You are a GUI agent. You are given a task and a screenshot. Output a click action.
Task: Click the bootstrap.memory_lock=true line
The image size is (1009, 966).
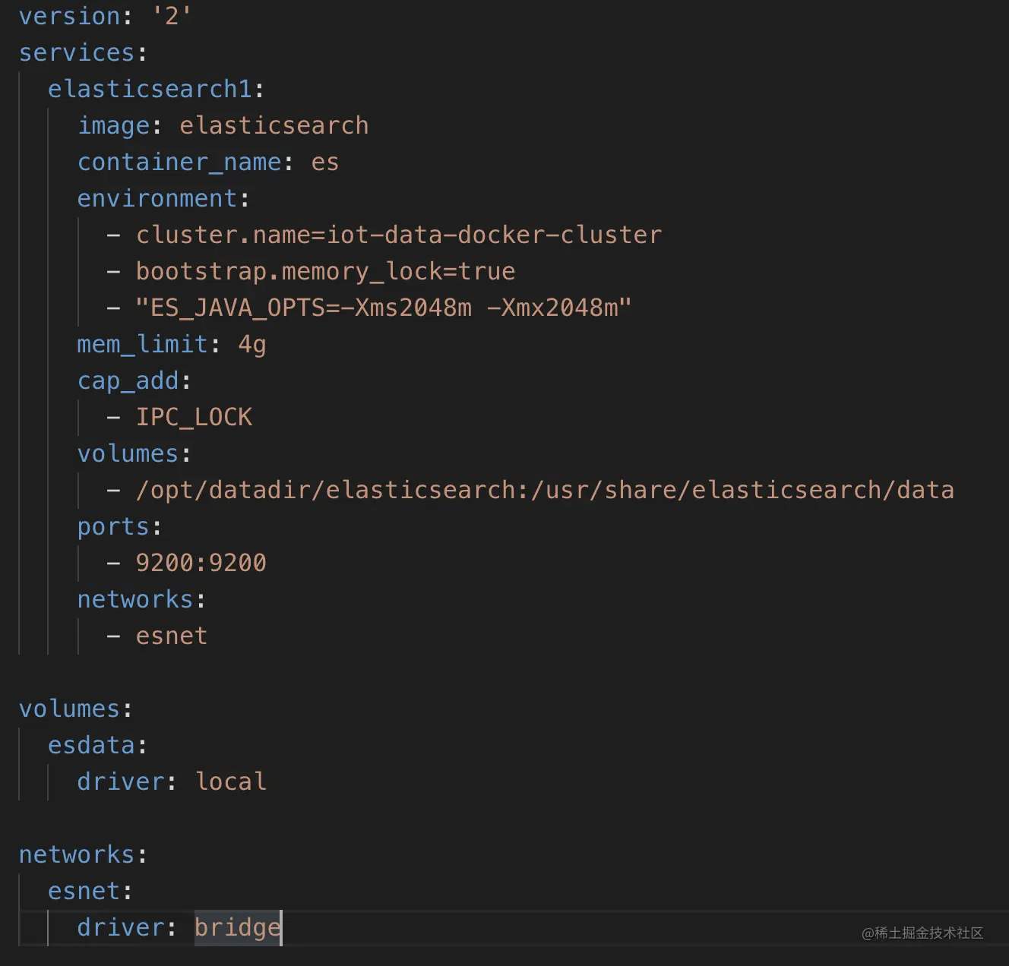tap(325, 271)
